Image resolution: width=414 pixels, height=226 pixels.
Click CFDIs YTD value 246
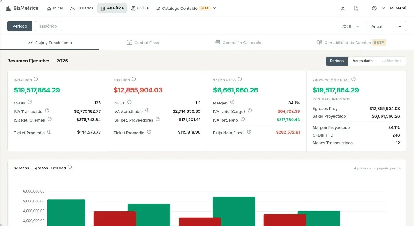click(x=396, y=135)
